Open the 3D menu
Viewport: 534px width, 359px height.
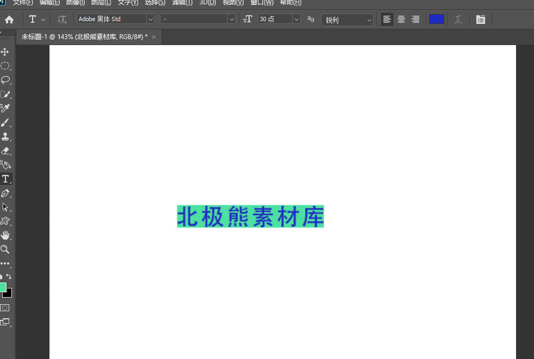pos(207,3)
